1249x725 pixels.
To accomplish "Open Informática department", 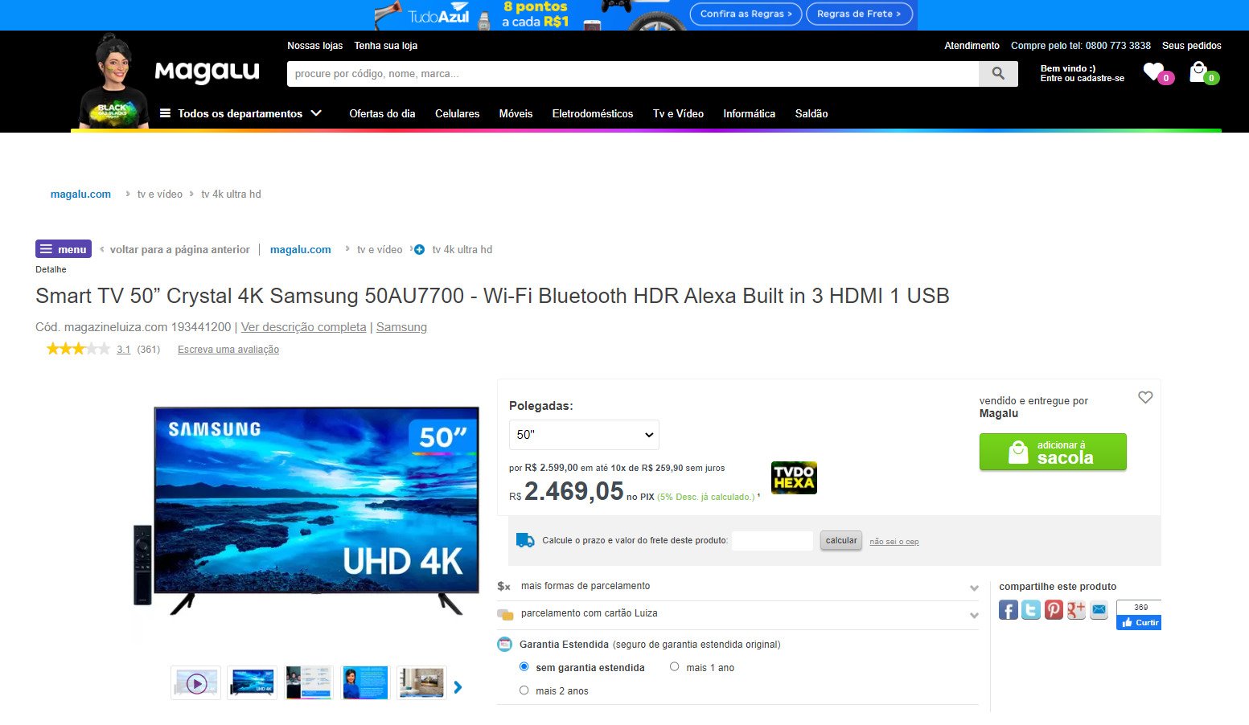I will point(749,113).
